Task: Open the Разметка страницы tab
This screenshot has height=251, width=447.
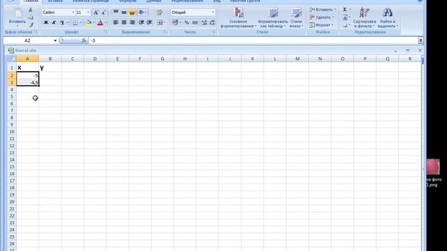Action: coord(91,1)
